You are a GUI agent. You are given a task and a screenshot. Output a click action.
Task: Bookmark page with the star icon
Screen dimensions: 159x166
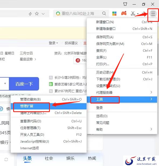(37, 13)
